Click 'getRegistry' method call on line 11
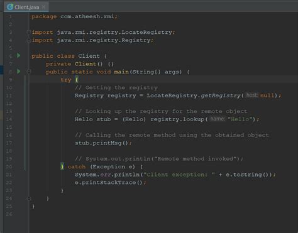Viewport: 298px width, 233px height. (221, 95)
